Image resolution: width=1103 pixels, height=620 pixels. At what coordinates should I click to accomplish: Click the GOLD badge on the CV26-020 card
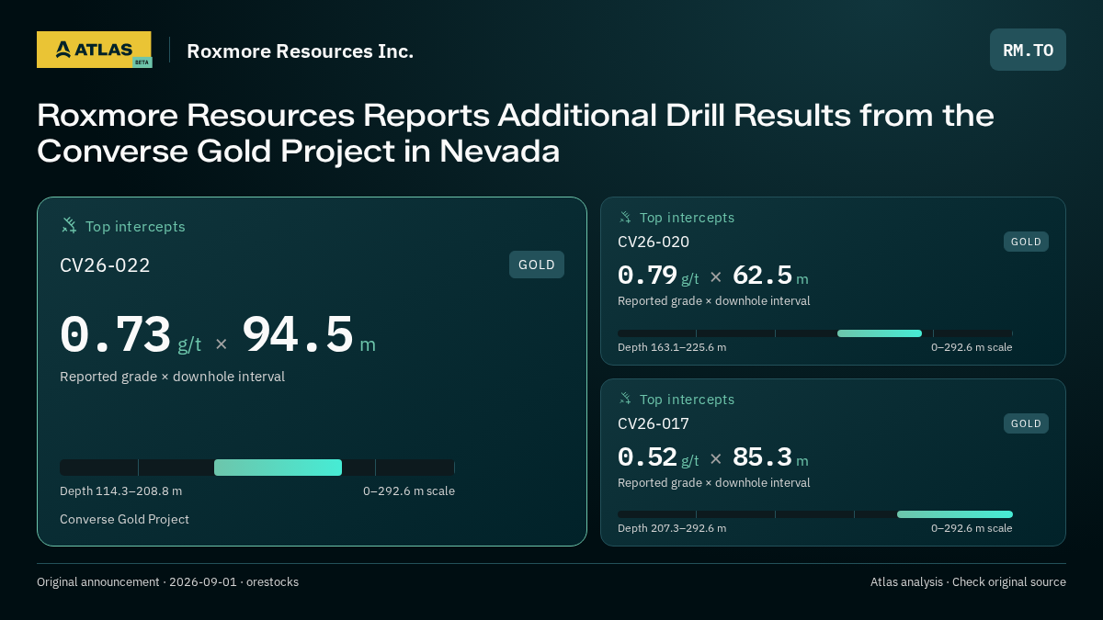[x=1026, y=242]
